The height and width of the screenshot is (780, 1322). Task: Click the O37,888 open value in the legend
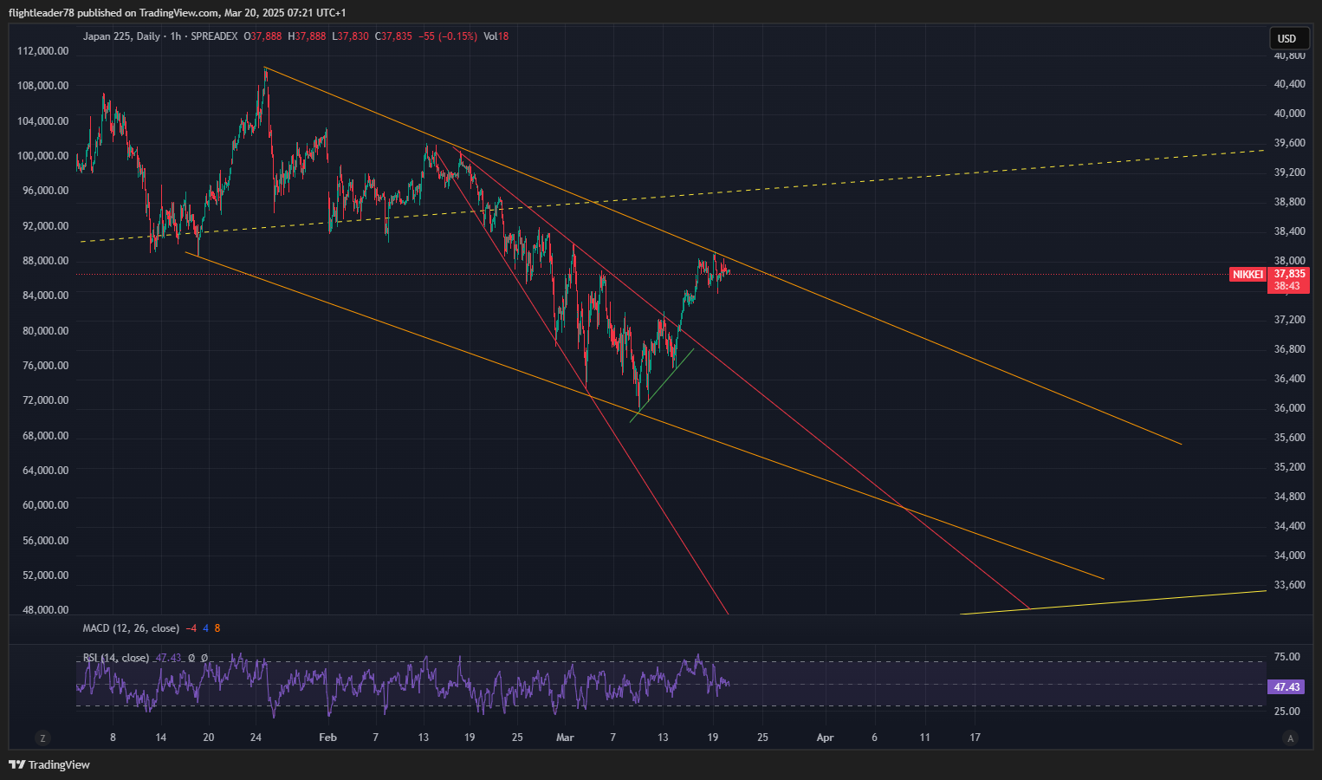262,36
